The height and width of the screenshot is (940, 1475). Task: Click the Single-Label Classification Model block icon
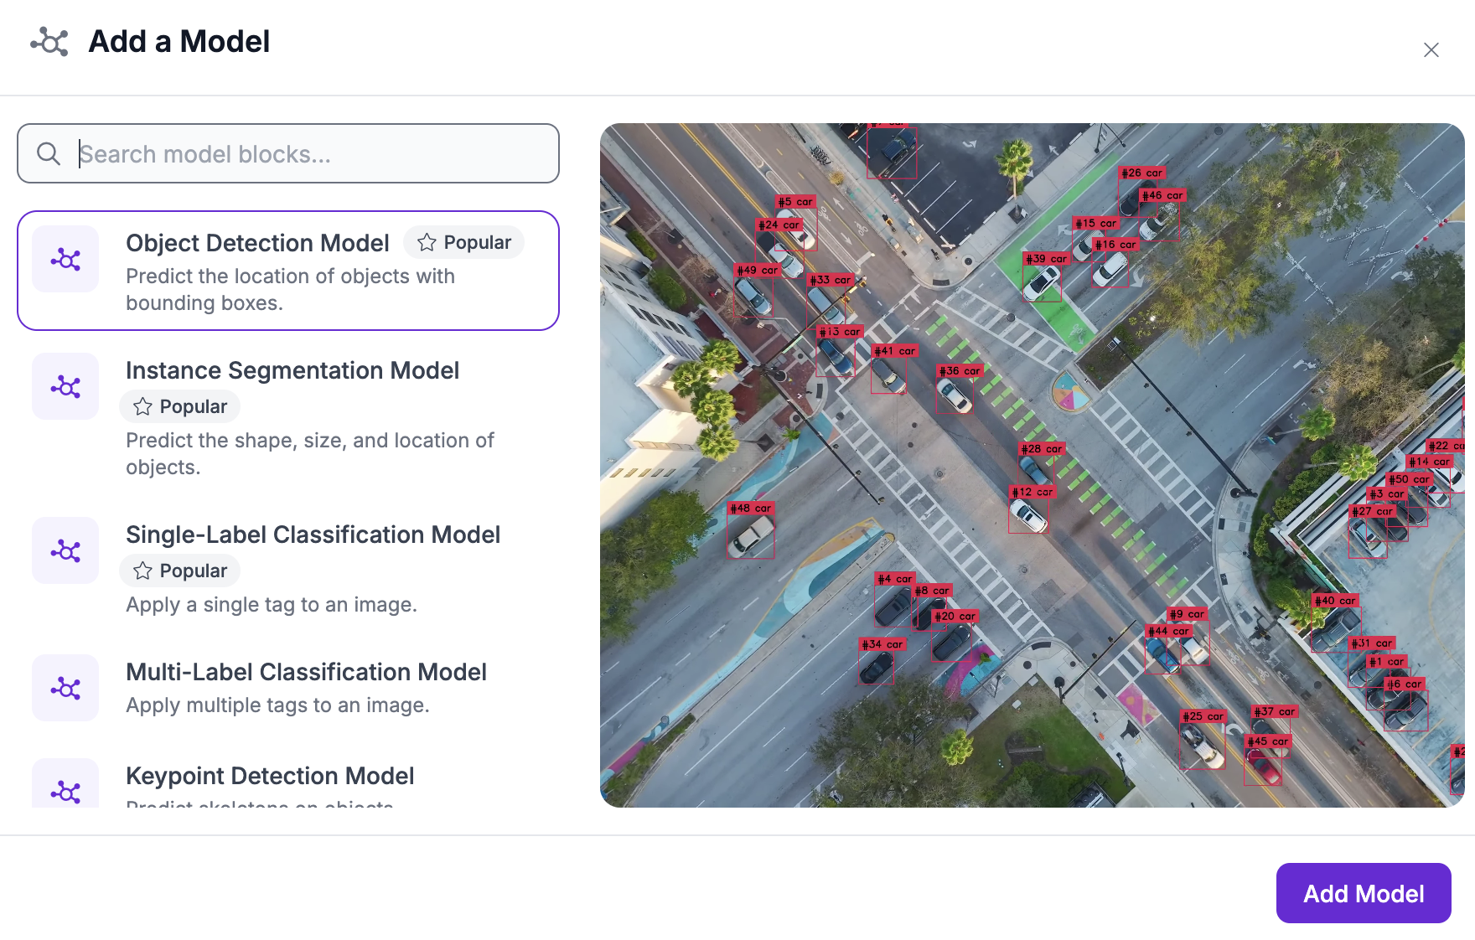pyautogui.click(x=65, y=550)
